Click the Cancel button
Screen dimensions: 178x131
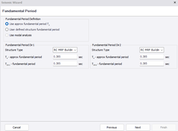click(17, 127)
